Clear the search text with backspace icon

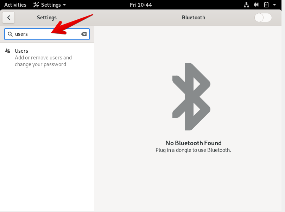tap(84, 34)
